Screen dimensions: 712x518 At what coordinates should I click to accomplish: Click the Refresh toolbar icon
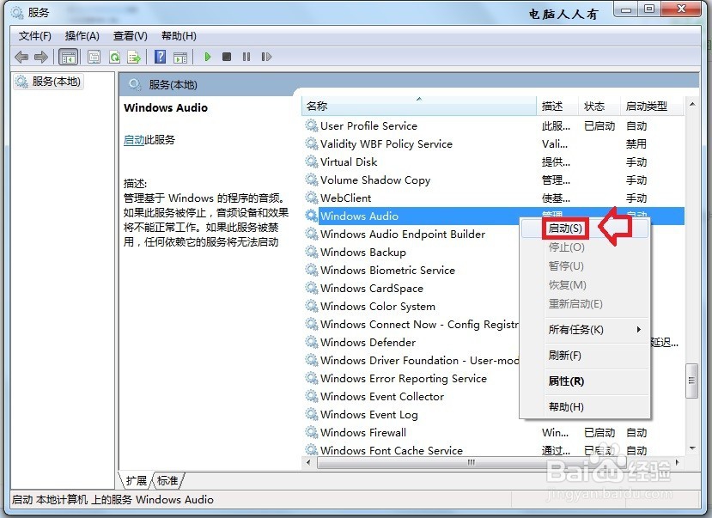[x=114, y=57]
